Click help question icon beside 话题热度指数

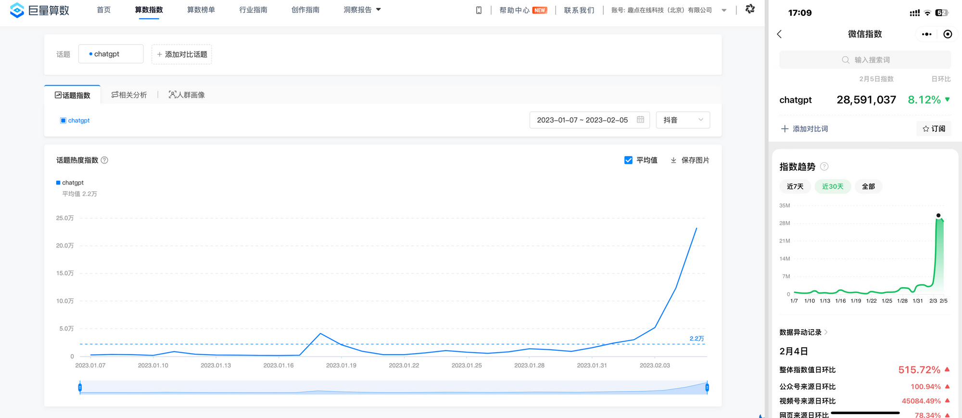pos(104,160)
